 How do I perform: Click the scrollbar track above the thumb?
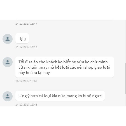(x=125, y=41)
